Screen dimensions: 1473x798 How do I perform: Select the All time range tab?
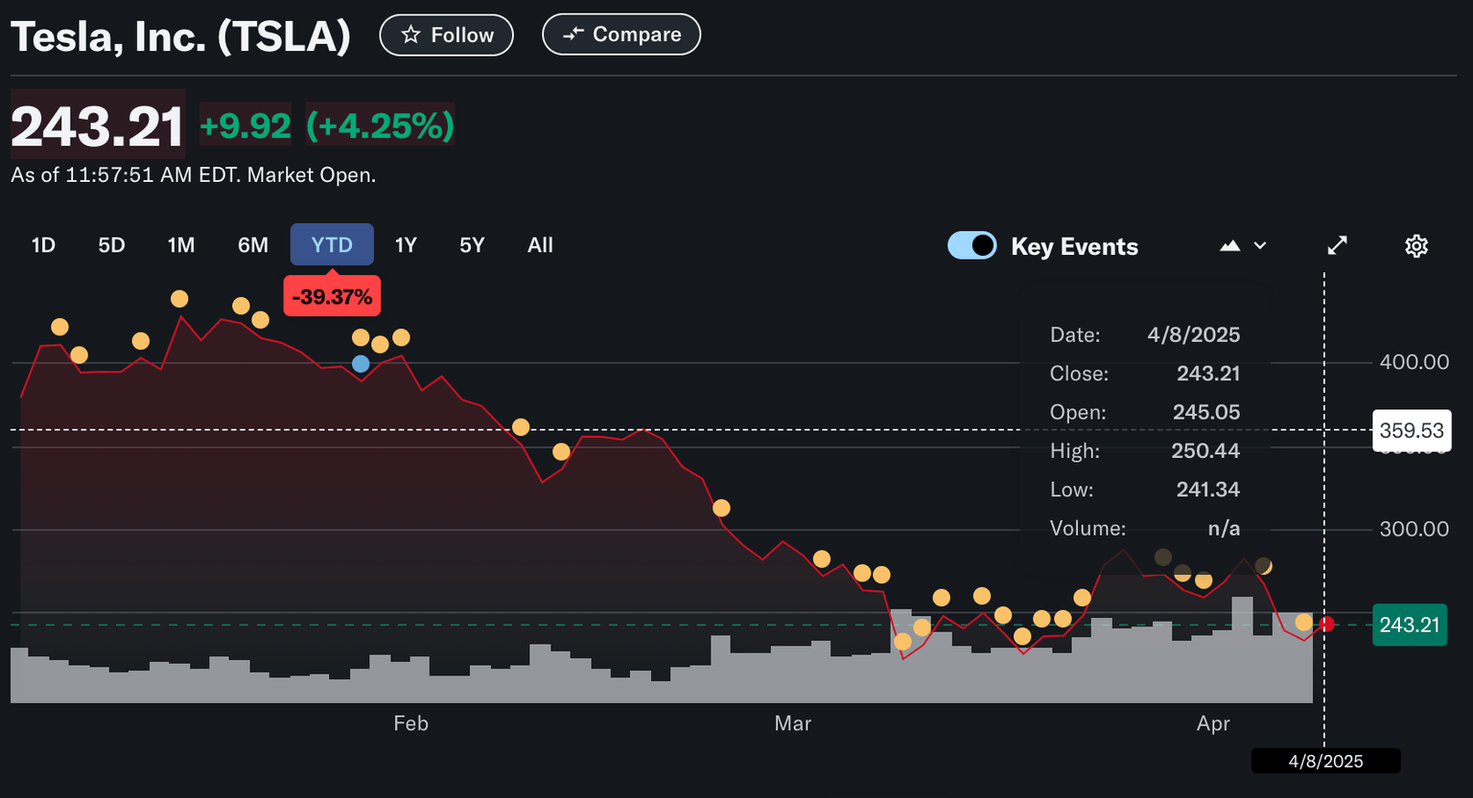[540, 245]
